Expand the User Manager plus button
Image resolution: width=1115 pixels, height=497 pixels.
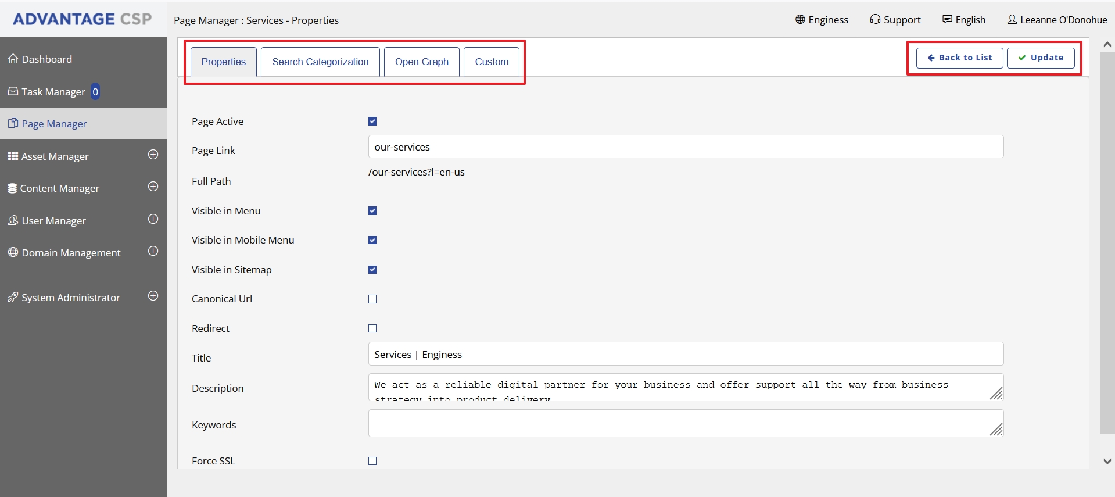point(153,219)
